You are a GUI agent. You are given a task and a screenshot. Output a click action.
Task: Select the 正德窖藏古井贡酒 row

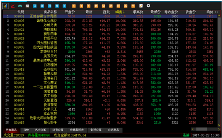click(110, 16)
